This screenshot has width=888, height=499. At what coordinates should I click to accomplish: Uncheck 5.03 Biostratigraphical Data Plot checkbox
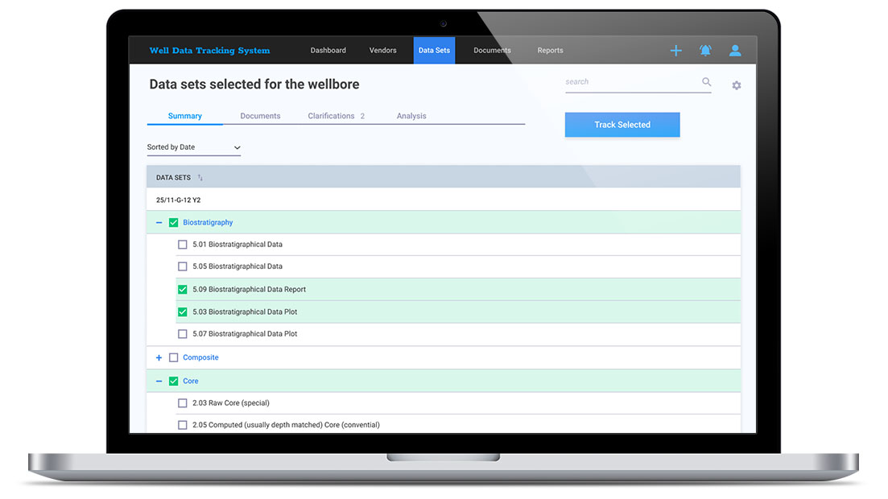183,312
